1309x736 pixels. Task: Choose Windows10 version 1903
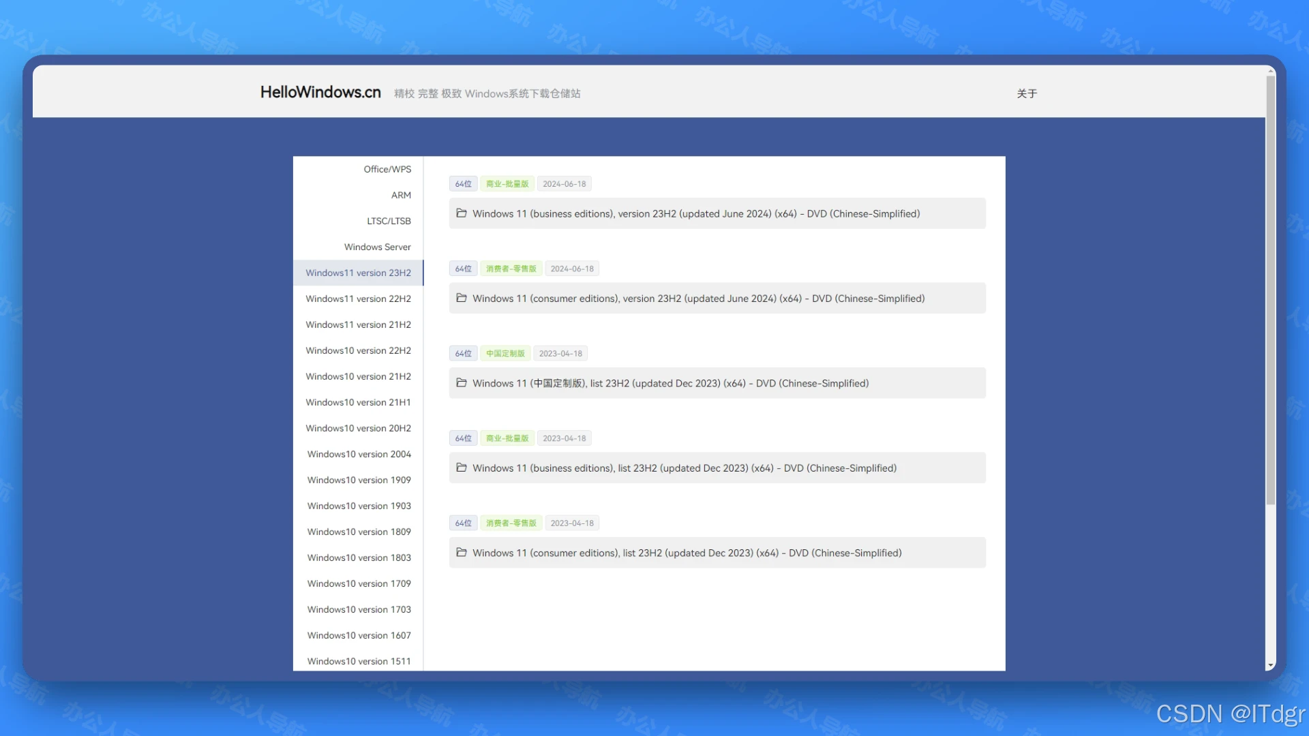[359, 506]
